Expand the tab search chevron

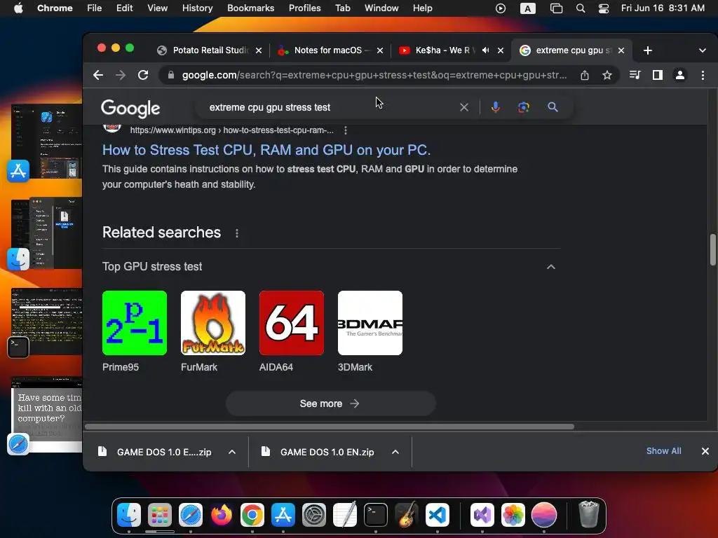tap(703, 50)
